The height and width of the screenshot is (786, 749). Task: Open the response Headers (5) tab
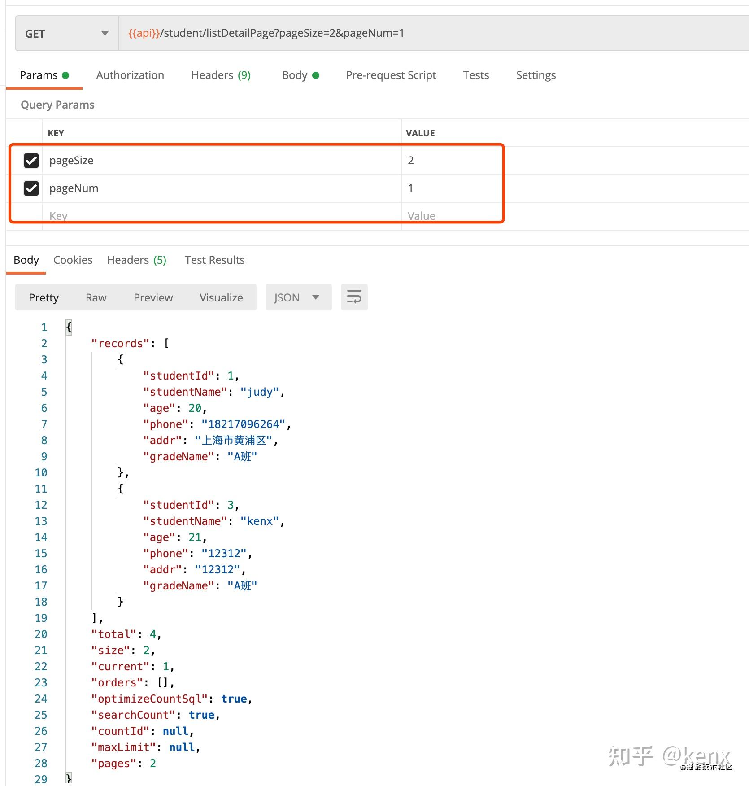tap(136, 260)
